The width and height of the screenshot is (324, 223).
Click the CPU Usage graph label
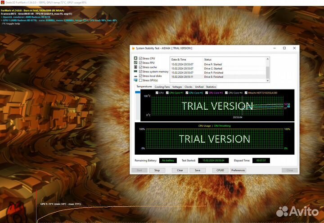(x=204, y=126)
